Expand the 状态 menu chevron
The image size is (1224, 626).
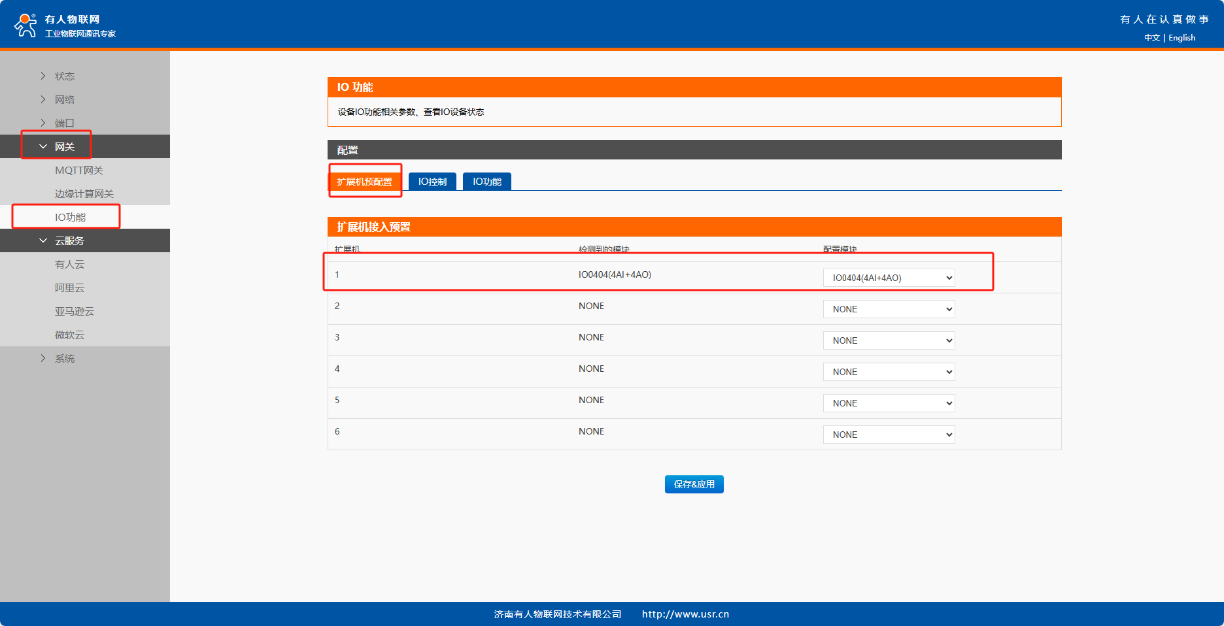[x=43, y=76]
